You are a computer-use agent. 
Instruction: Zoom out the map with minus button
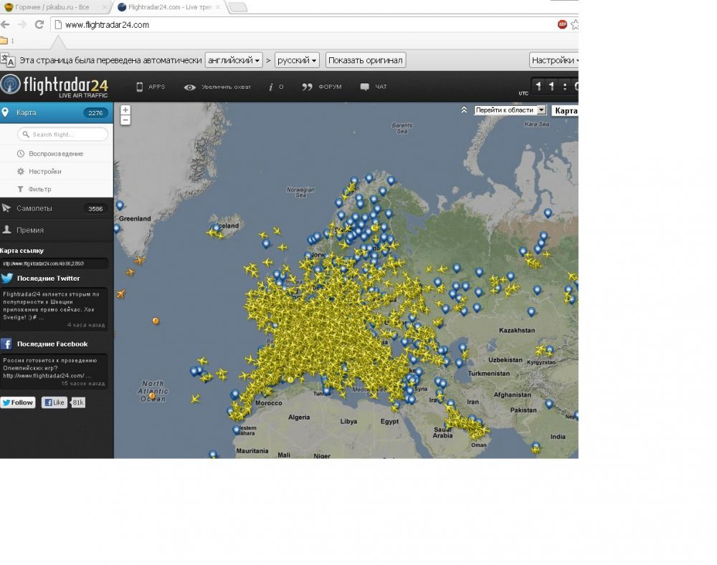(125, 120)
